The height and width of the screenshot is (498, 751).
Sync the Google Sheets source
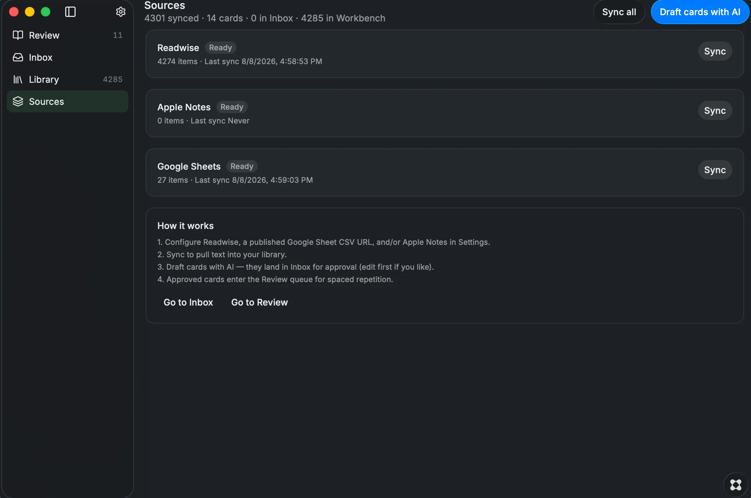click(715, 170)
